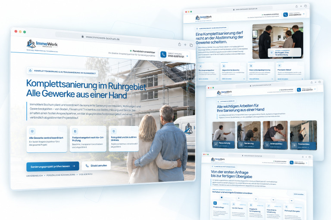This screenshot has height=220, width=331.
Task: Click blue phone icon in 'Alle wichtigen Arbeiten' window
Action: [x=299, y=90]
